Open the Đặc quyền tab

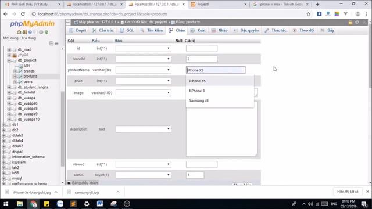(246, 30)
